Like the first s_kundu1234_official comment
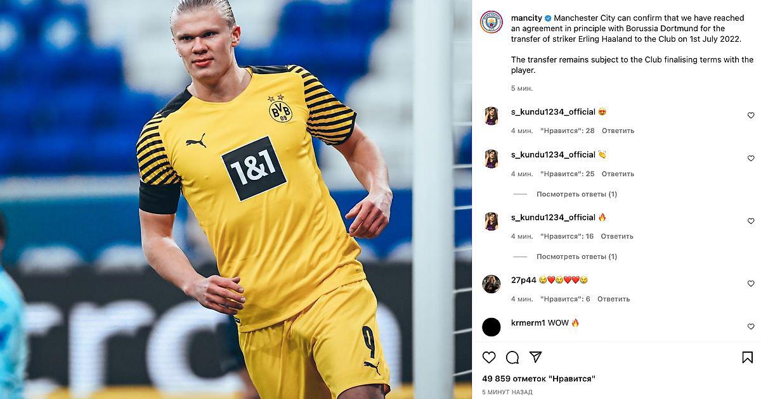The image size is (761, 399). [751, 116]
